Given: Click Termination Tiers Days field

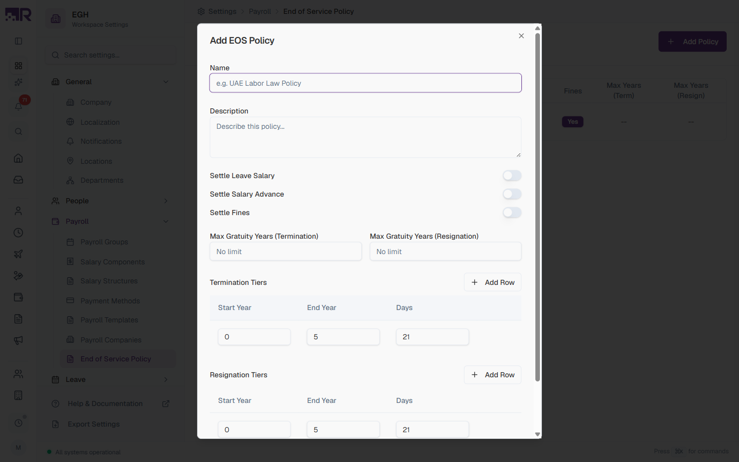Looking at the screenshot, I should click(x=433, y=337).
